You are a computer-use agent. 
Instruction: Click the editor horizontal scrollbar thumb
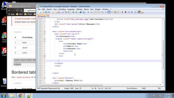(x=71, y=85)
